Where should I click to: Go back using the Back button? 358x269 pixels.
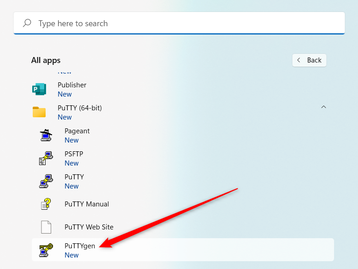[309, 60]
